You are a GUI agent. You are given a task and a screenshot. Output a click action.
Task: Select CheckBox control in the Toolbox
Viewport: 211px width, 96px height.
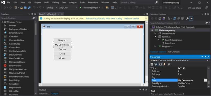[14, 37]
